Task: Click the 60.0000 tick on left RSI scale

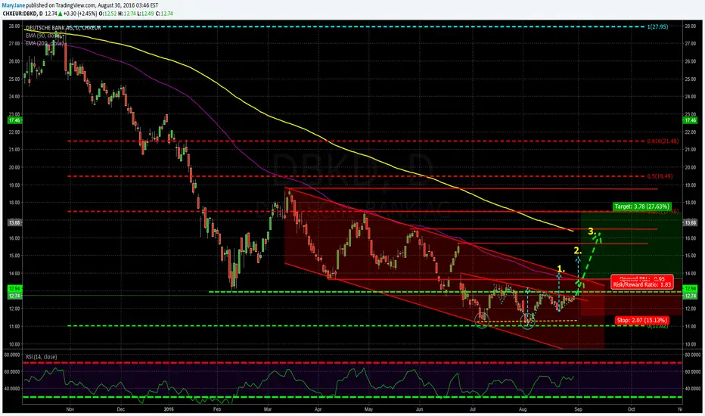Action: pos(12,372)
